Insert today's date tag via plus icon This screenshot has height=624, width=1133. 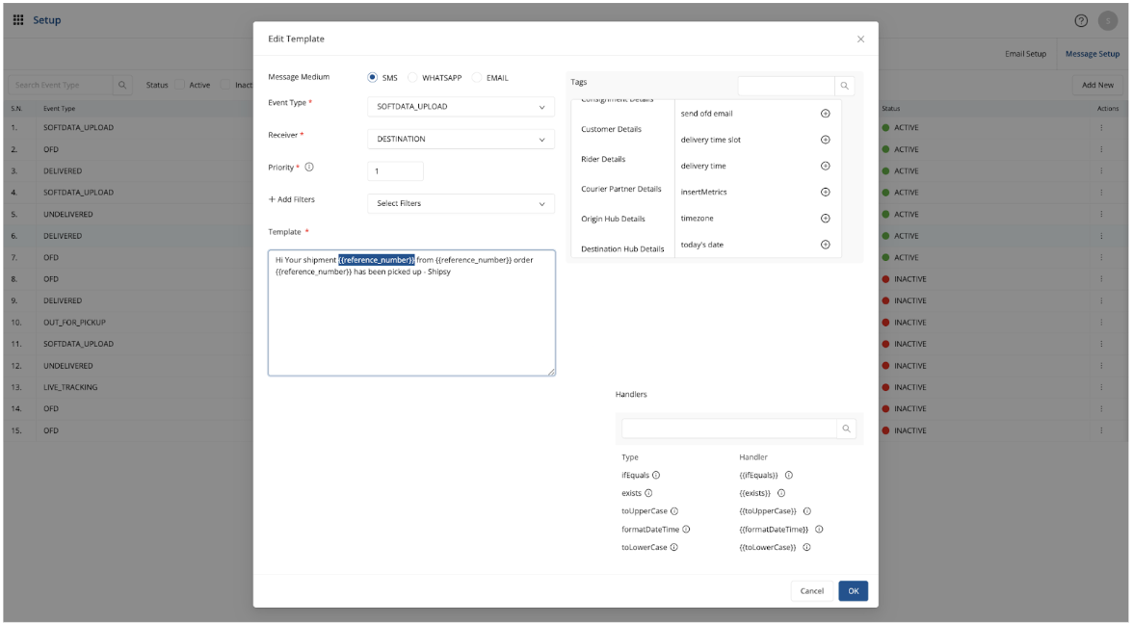[825, 245]
